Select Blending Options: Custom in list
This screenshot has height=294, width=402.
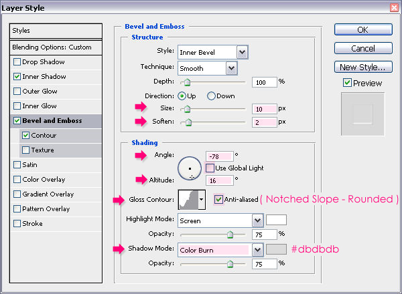(x=56, y=47)
